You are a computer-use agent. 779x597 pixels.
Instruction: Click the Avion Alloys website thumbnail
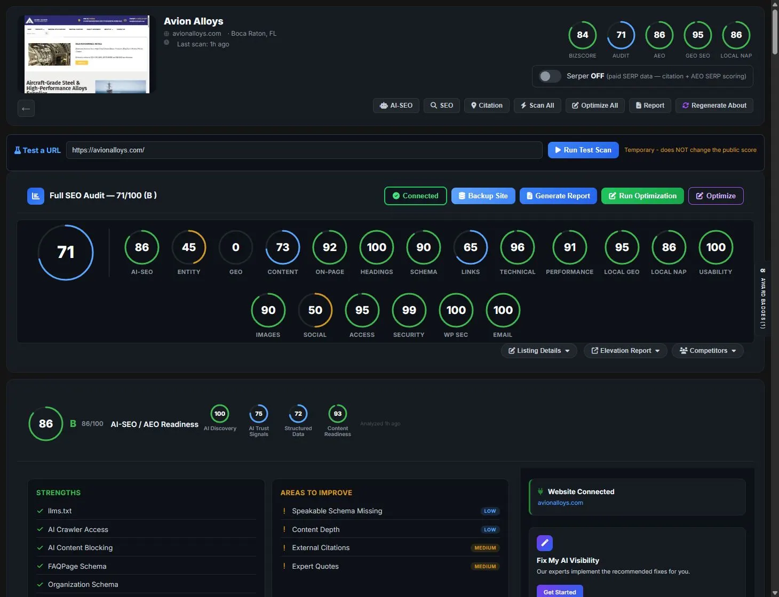87,54
